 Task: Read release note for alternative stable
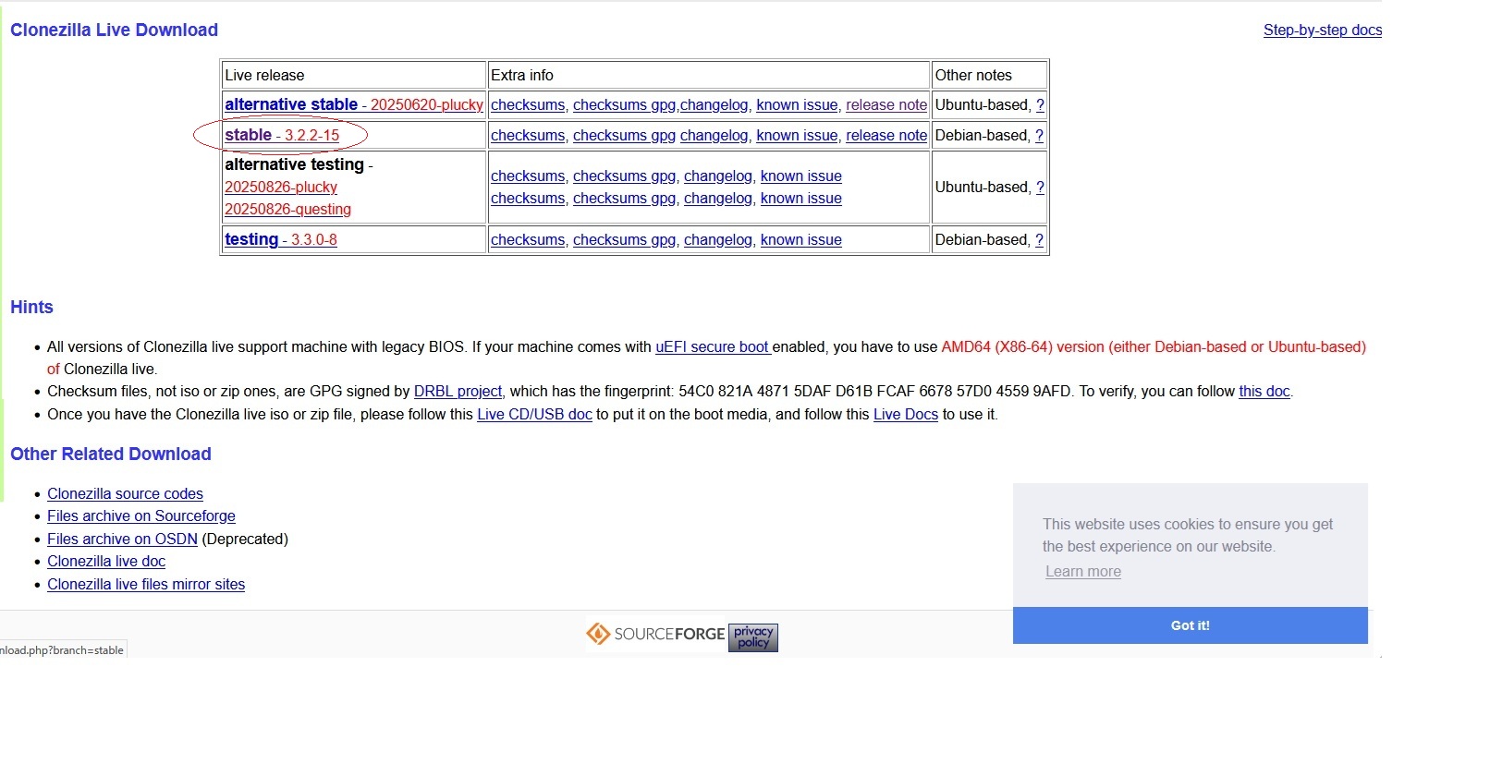[886, 105]
